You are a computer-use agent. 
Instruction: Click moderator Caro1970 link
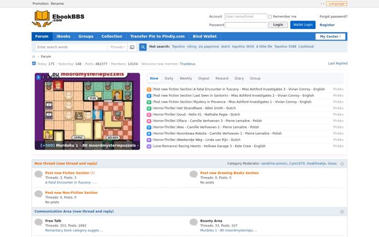[297, 163]
